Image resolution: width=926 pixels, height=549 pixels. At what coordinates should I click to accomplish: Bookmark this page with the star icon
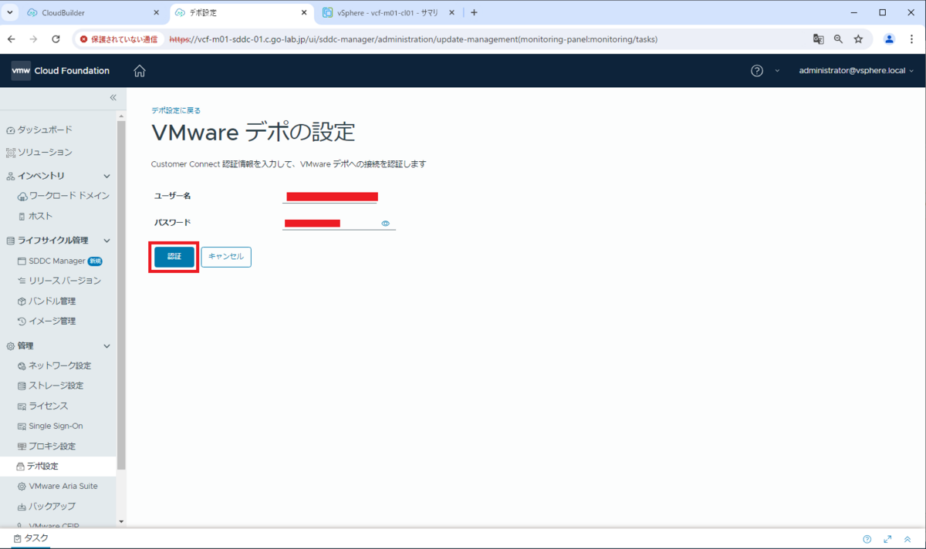tap(858, 39)
